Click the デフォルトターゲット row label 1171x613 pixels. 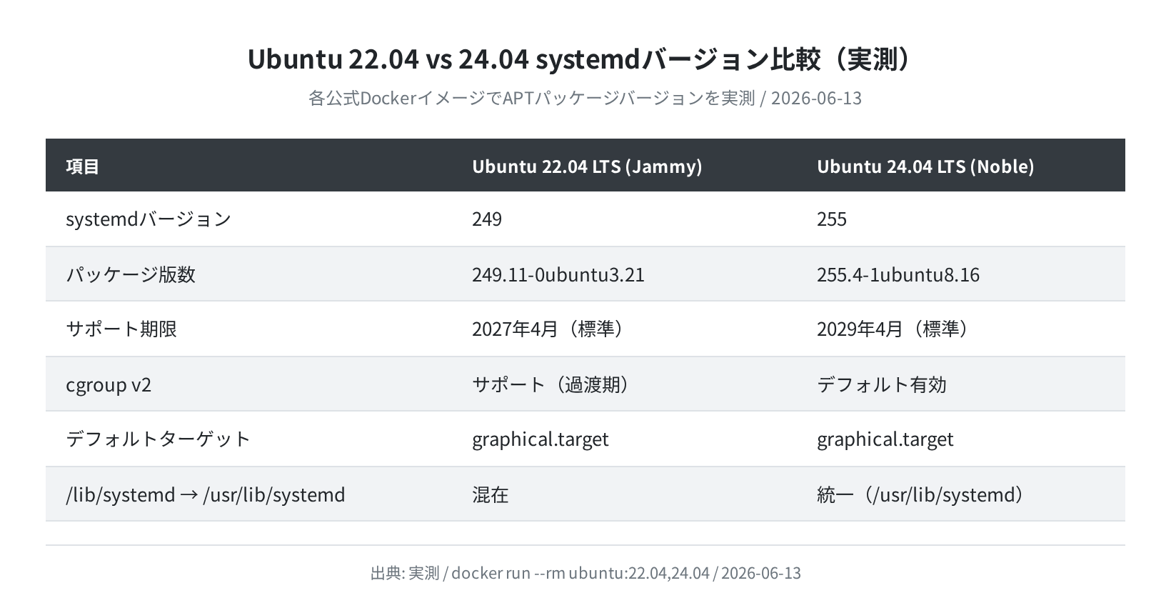[159, 439]
